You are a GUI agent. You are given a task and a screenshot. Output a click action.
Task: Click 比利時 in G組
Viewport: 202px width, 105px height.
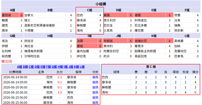click(x=6, y=51)
